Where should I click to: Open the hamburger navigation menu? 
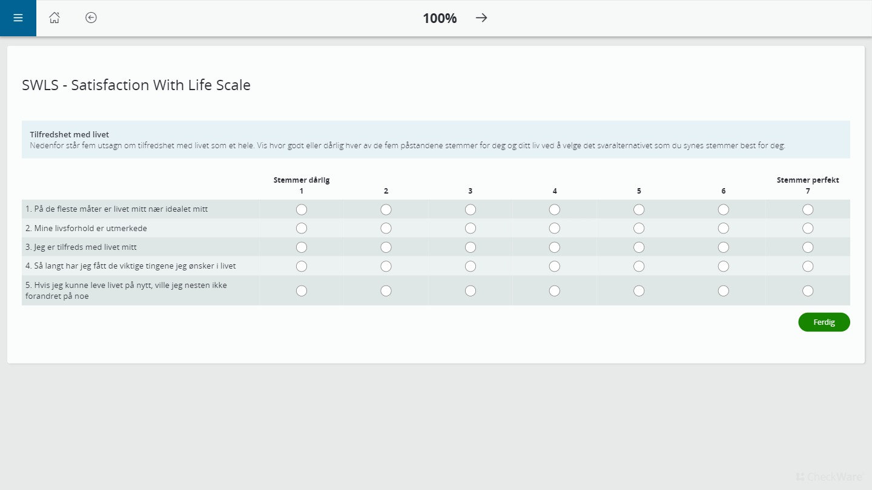click(x=18, y=18)
